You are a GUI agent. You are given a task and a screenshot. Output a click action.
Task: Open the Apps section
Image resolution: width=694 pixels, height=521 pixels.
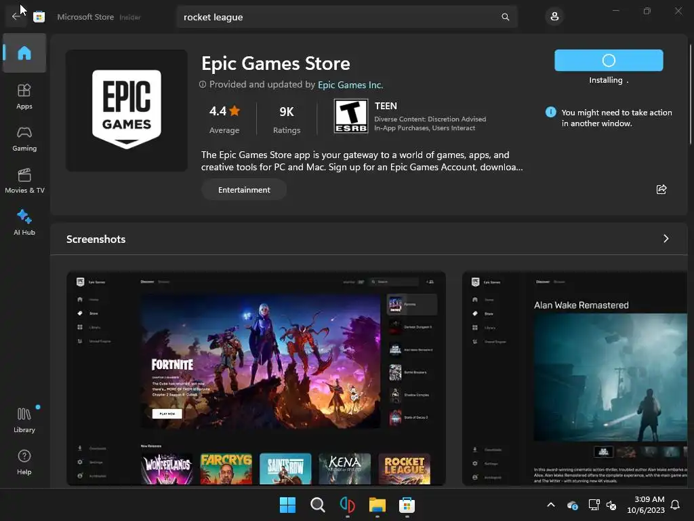24,96
